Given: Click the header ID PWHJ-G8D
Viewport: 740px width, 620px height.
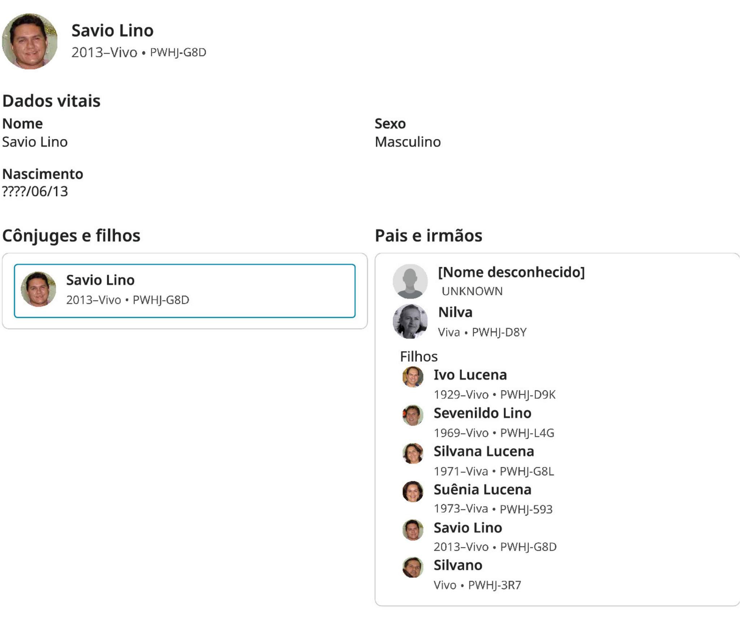Looking at the screenshot, I should point(178,53).
